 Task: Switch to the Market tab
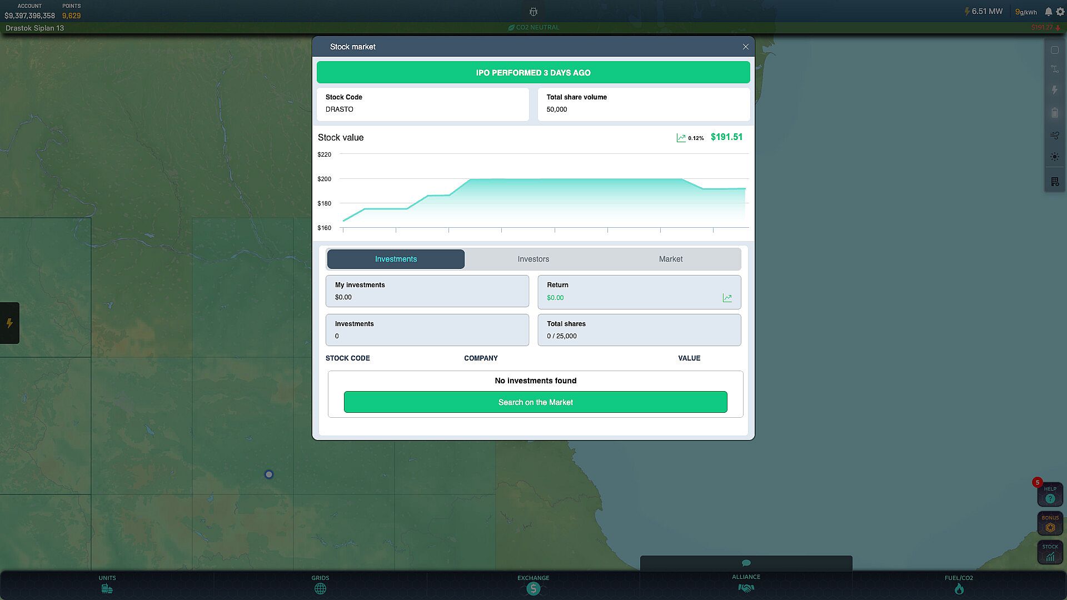pyautogui.click(x=670, y=259)
